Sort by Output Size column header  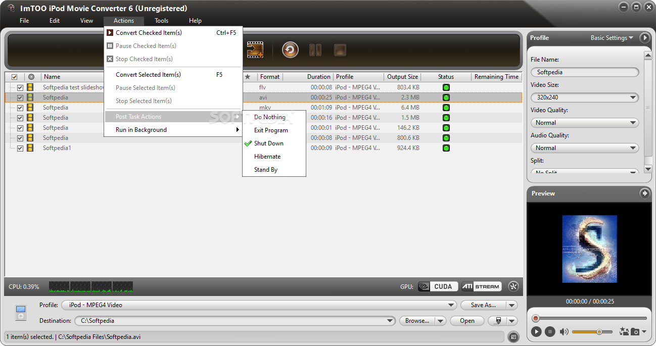tap(402, 77)
